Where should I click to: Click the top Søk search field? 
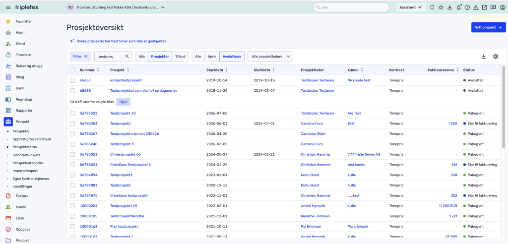click(351, 7)
